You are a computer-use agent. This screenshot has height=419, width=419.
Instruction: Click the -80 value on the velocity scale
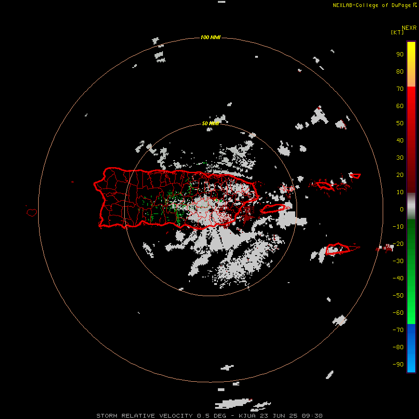tap(398, 347)
